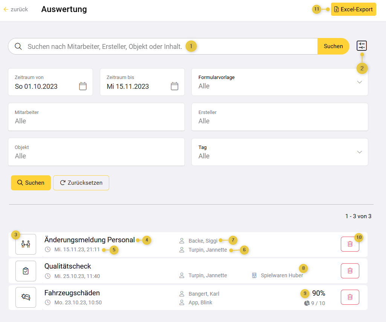Delete the Qualitätscheck entry
Screen dimensions: 386x322
coord(350,271)
